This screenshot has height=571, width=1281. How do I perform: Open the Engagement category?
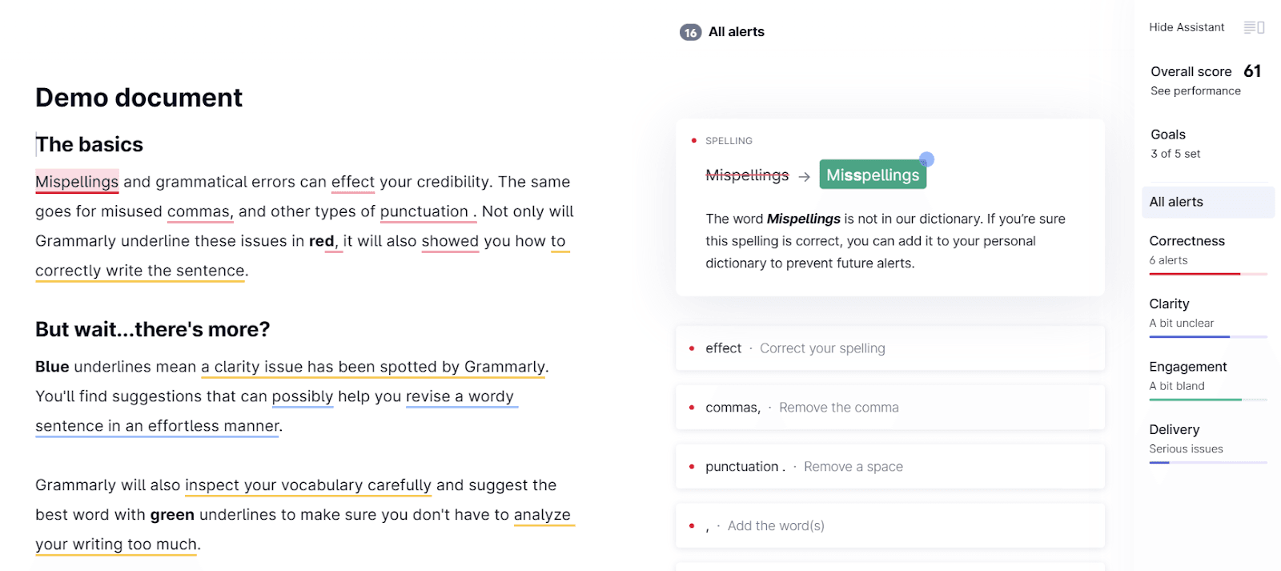coord(1187,367)
